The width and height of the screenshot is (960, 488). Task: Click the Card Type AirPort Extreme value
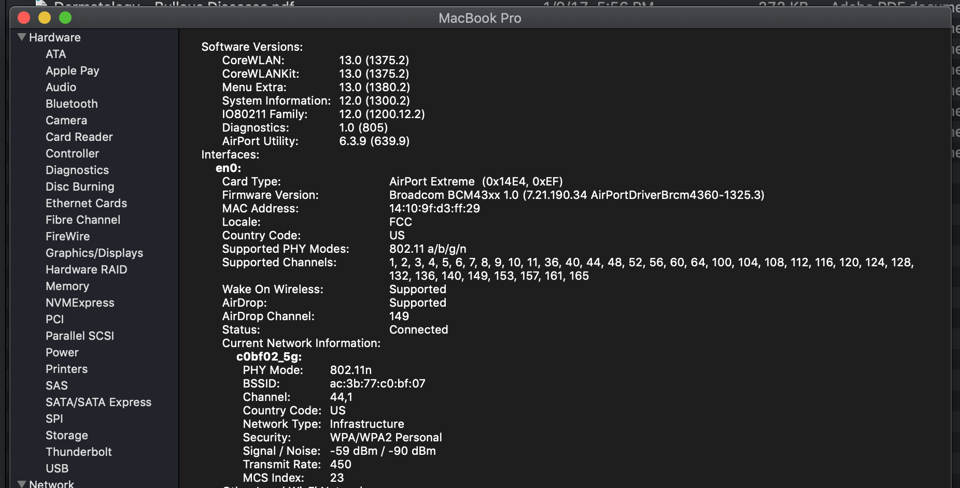476,181
